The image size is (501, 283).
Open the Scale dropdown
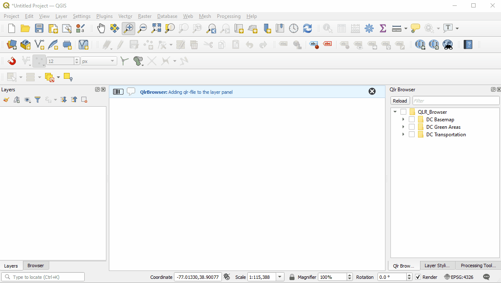[x=279, y=276]
